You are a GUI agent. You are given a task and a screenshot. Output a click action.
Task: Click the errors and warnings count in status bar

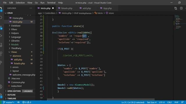tap(27, 102)
